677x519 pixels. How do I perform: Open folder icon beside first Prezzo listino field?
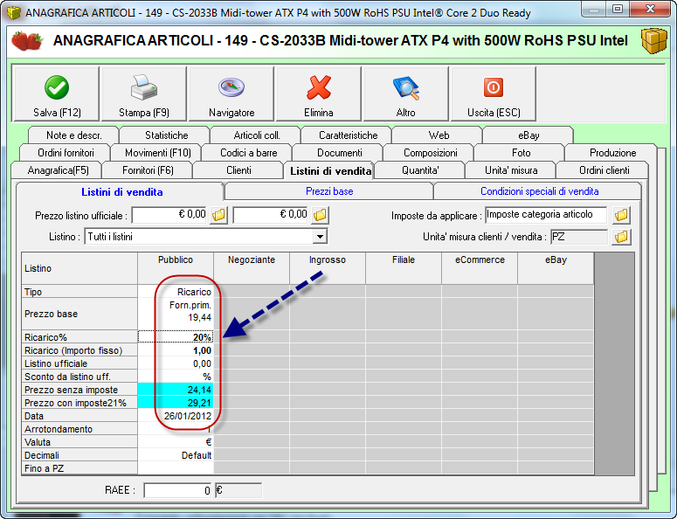219,215
